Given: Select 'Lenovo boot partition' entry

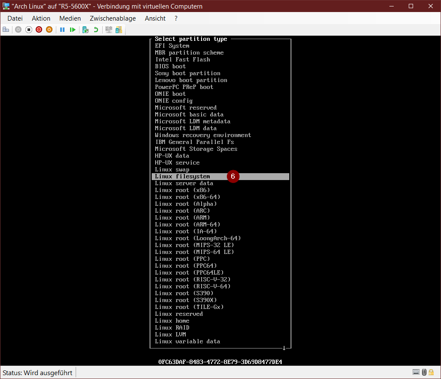Looking at the screenshot, I should coord(191,80).
